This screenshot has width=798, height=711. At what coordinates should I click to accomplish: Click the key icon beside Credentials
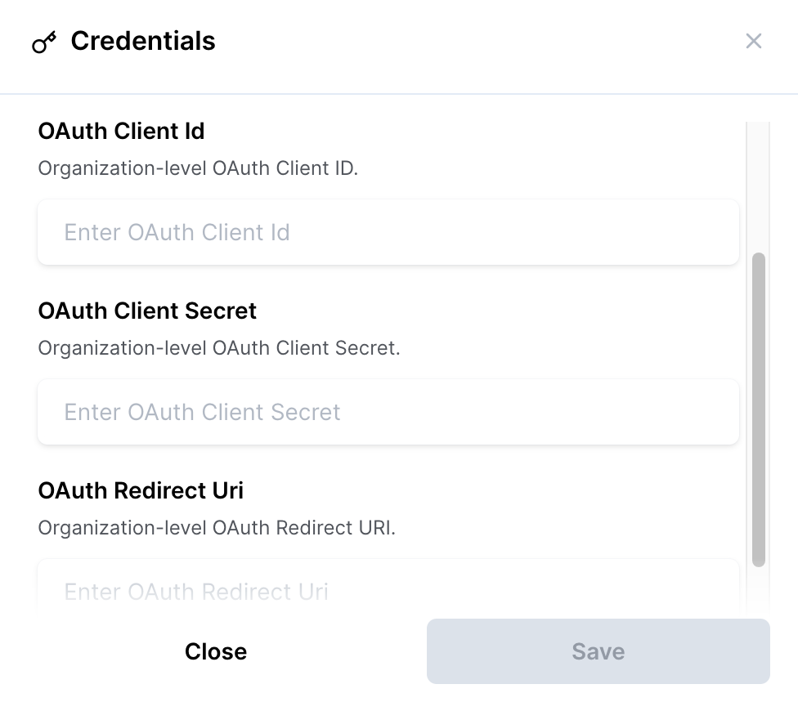tap(44, 42)
